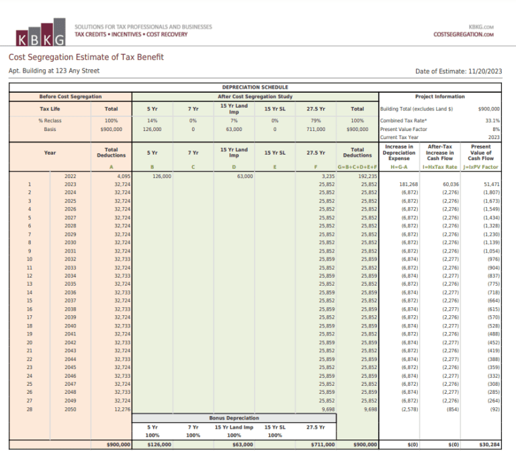
Task: Select the Project Information header
Action: tap(440, 97)
